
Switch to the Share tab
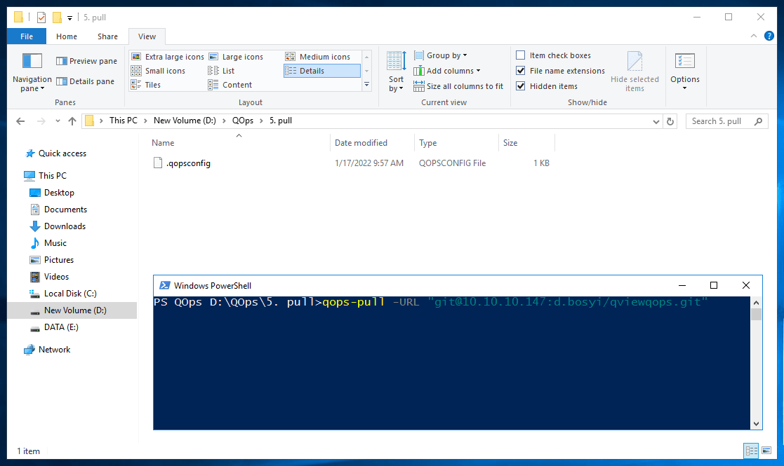pyautogui.click(x=107, y=36)
